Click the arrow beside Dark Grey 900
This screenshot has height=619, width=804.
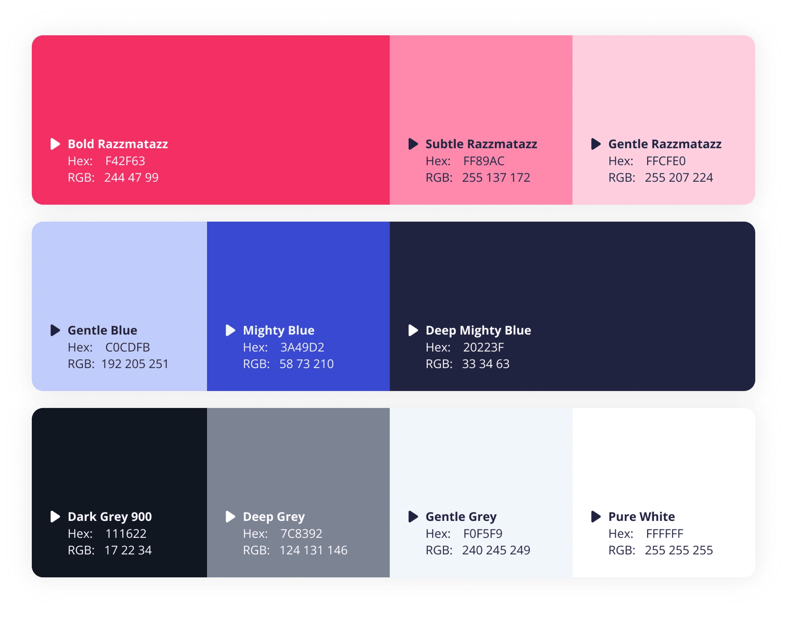[x=55, y=517]
